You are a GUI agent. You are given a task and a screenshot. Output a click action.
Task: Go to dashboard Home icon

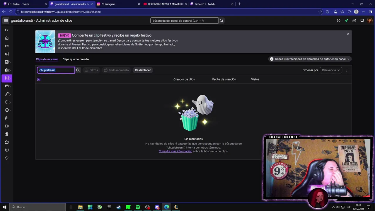click(x=7, y=38)
